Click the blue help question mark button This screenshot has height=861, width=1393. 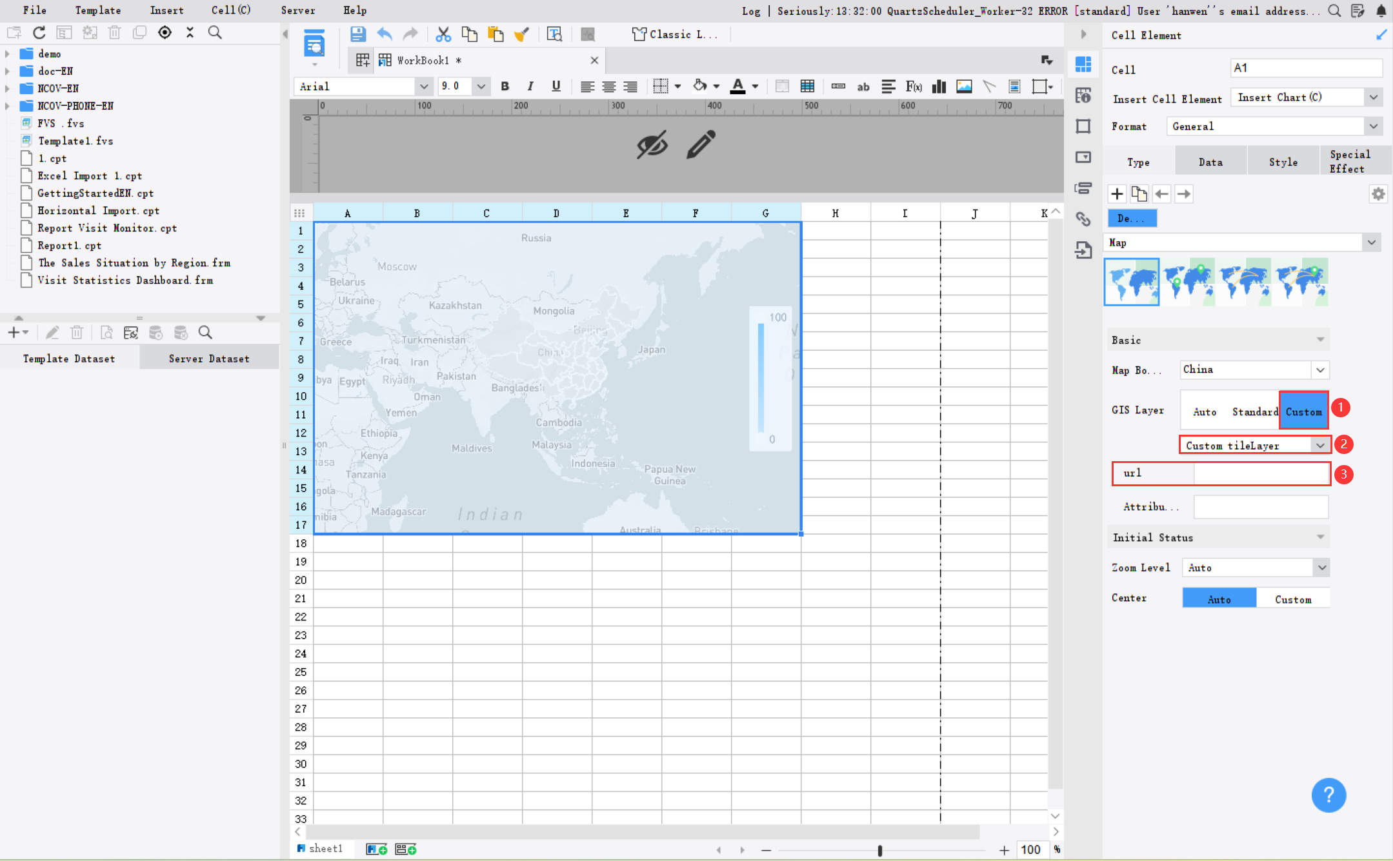tap(1328, 795)
